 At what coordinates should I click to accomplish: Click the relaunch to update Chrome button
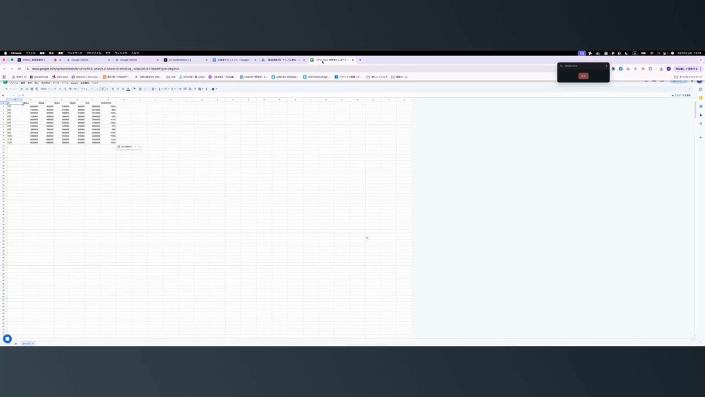point(687,69)
